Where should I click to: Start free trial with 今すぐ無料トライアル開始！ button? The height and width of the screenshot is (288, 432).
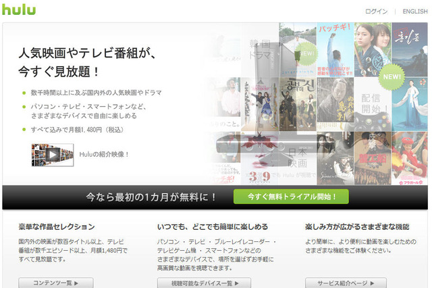[x=291, y=197]
